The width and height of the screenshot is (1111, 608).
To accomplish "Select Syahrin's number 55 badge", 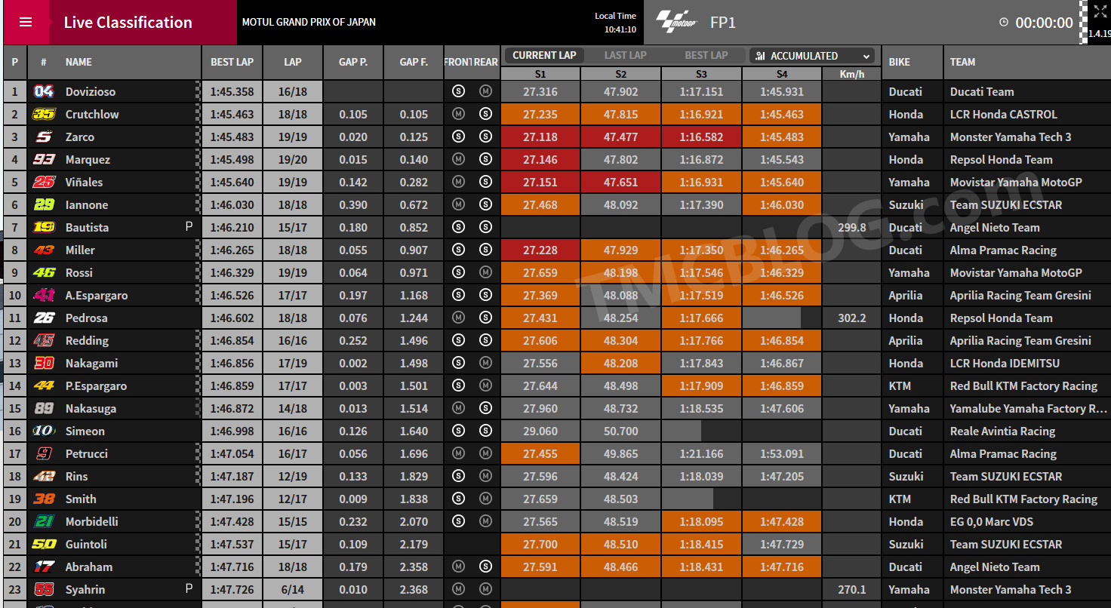I will pyautogui.click(x=44, y=589).
